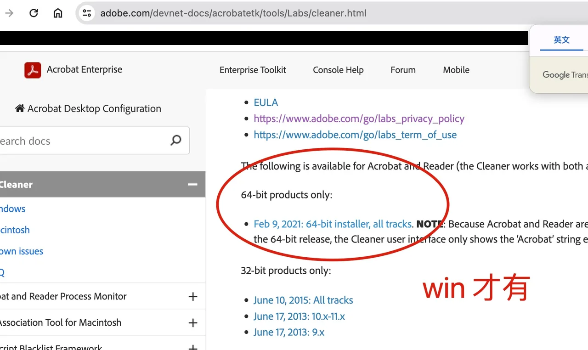588x350 pixels.
Task: Open the Enterprise Toolkit menu
Action: click(253, 70)
